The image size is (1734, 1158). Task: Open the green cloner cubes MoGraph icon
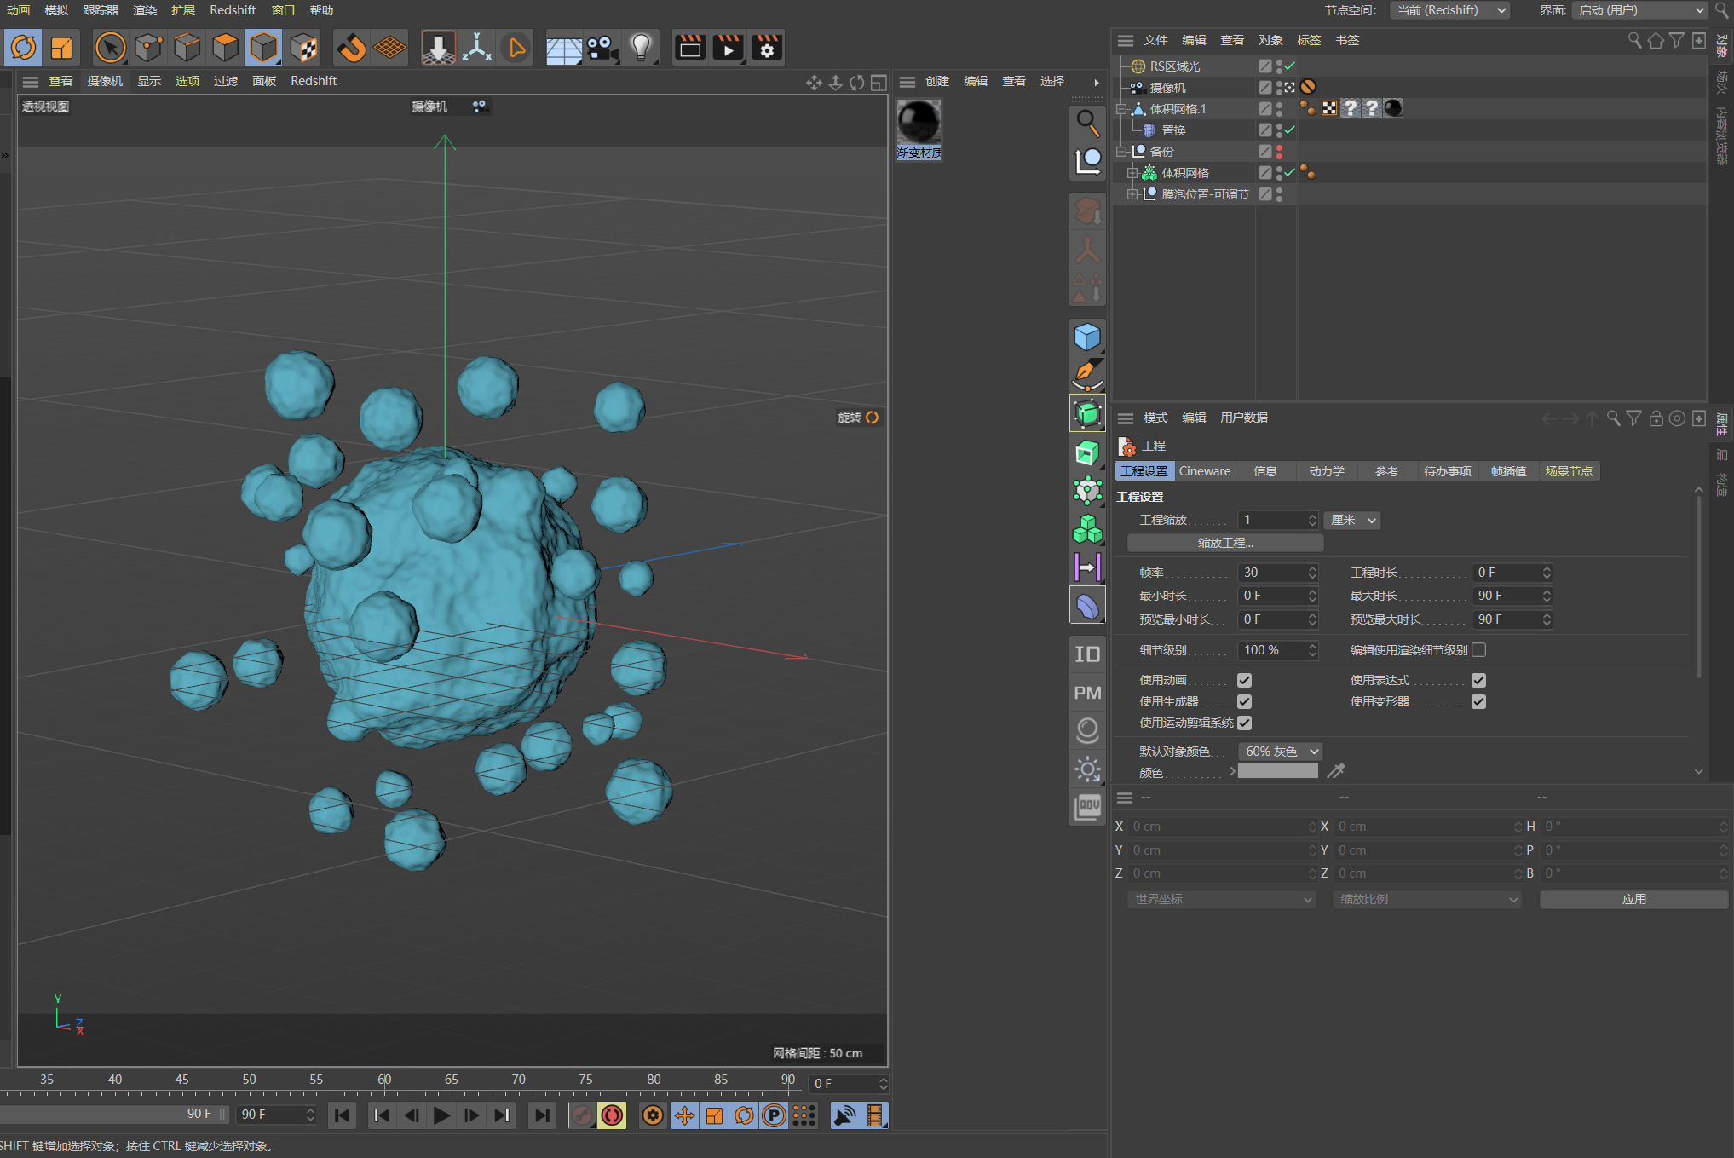pyautogui.click(x=1087, y=529)
